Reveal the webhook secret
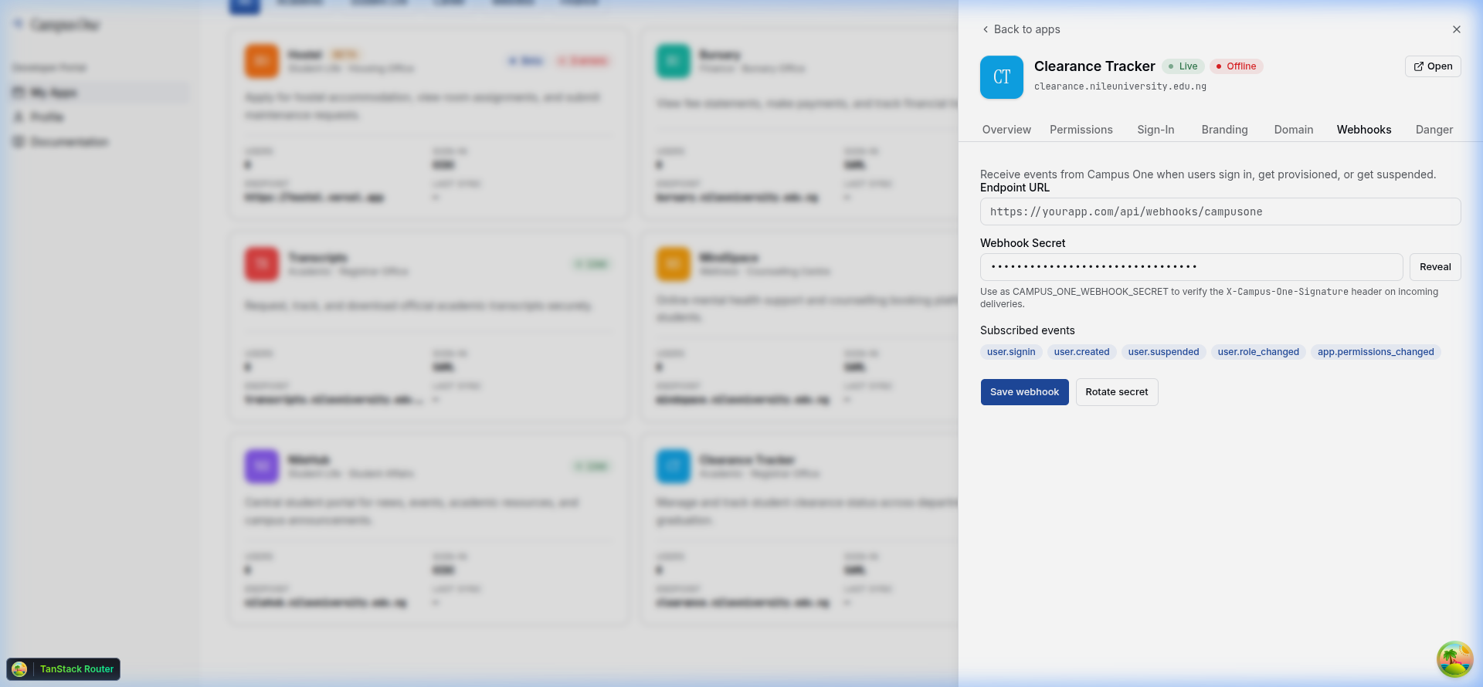 pos(1435,267)
